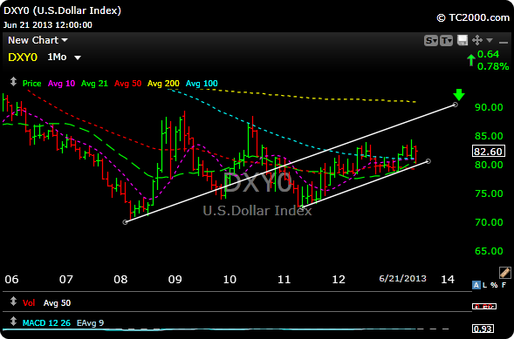514x339 pixels.
Task: Toggle arithmetic scale with the A button
Action: [x=476, y=285]
